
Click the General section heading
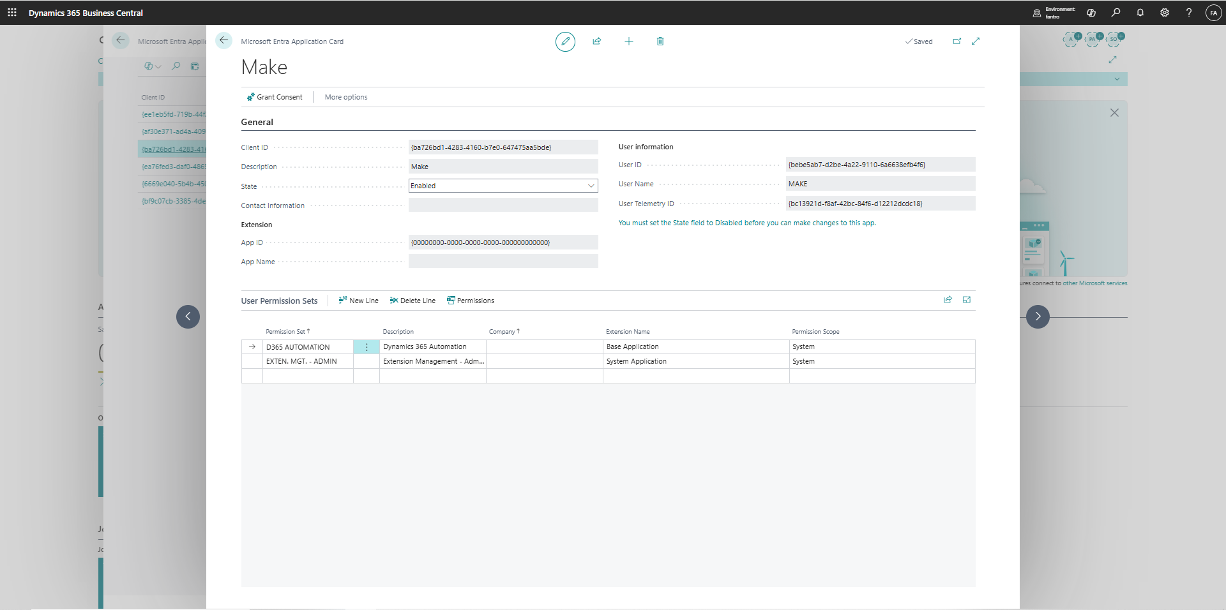point(257,122)
